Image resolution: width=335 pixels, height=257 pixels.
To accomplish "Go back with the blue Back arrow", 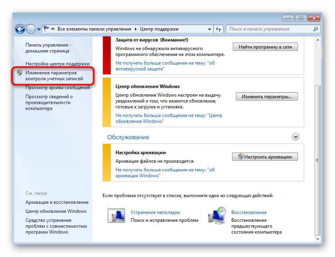I will [x=20, y=29].
